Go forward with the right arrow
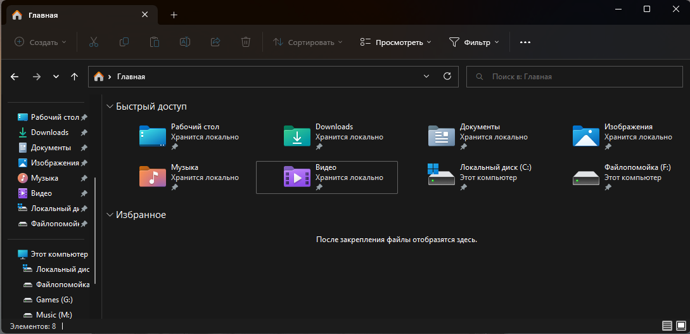 pos(37,77)
